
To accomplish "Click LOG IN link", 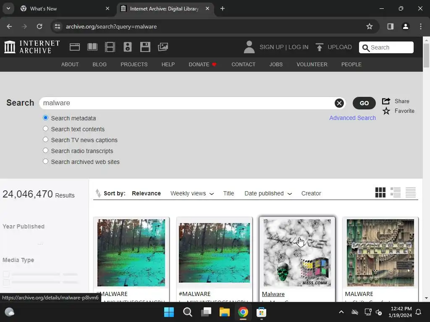I will pos(299,47).
